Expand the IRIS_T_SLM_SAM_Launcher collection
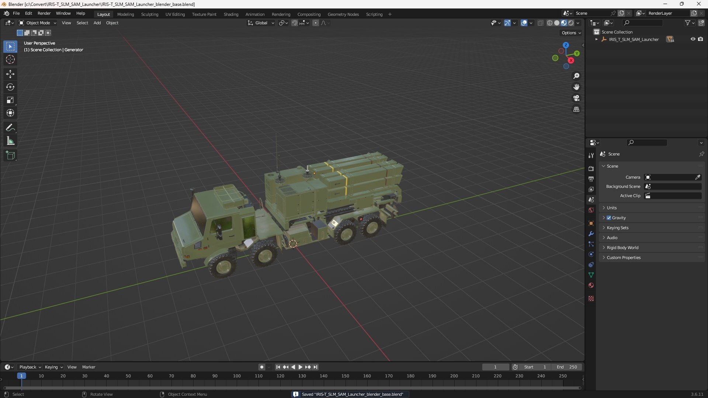 pos(596,39)
